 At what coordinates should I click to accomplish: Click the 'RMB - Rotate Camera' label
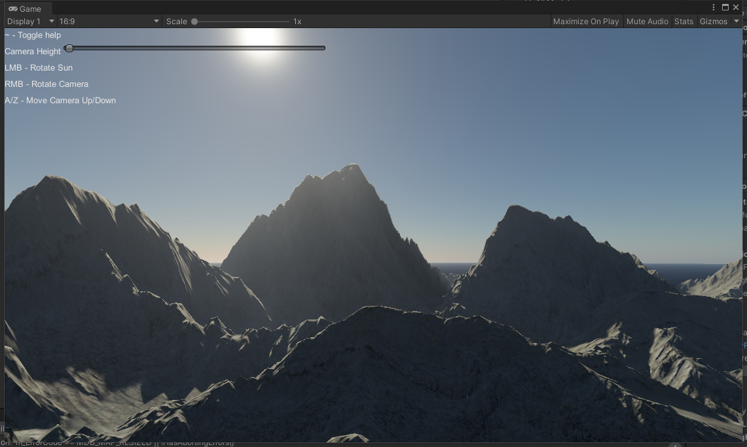pos(46,84)
